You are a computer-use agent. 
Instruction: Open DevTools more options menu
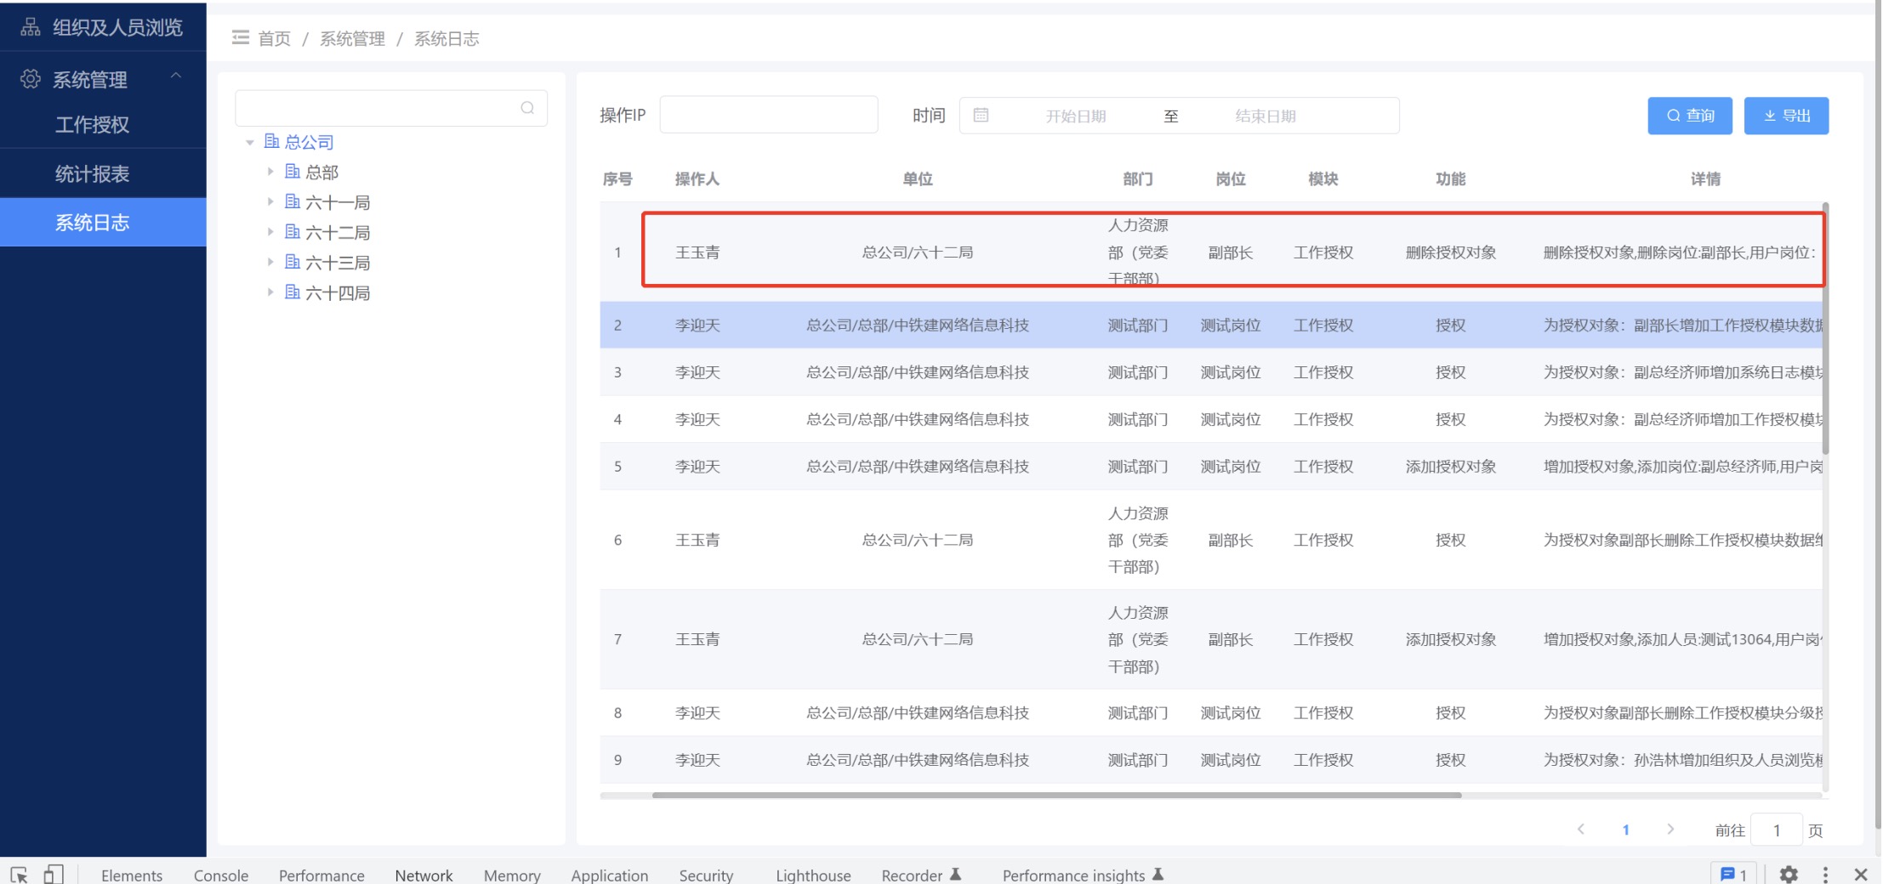click(1825, 875)
